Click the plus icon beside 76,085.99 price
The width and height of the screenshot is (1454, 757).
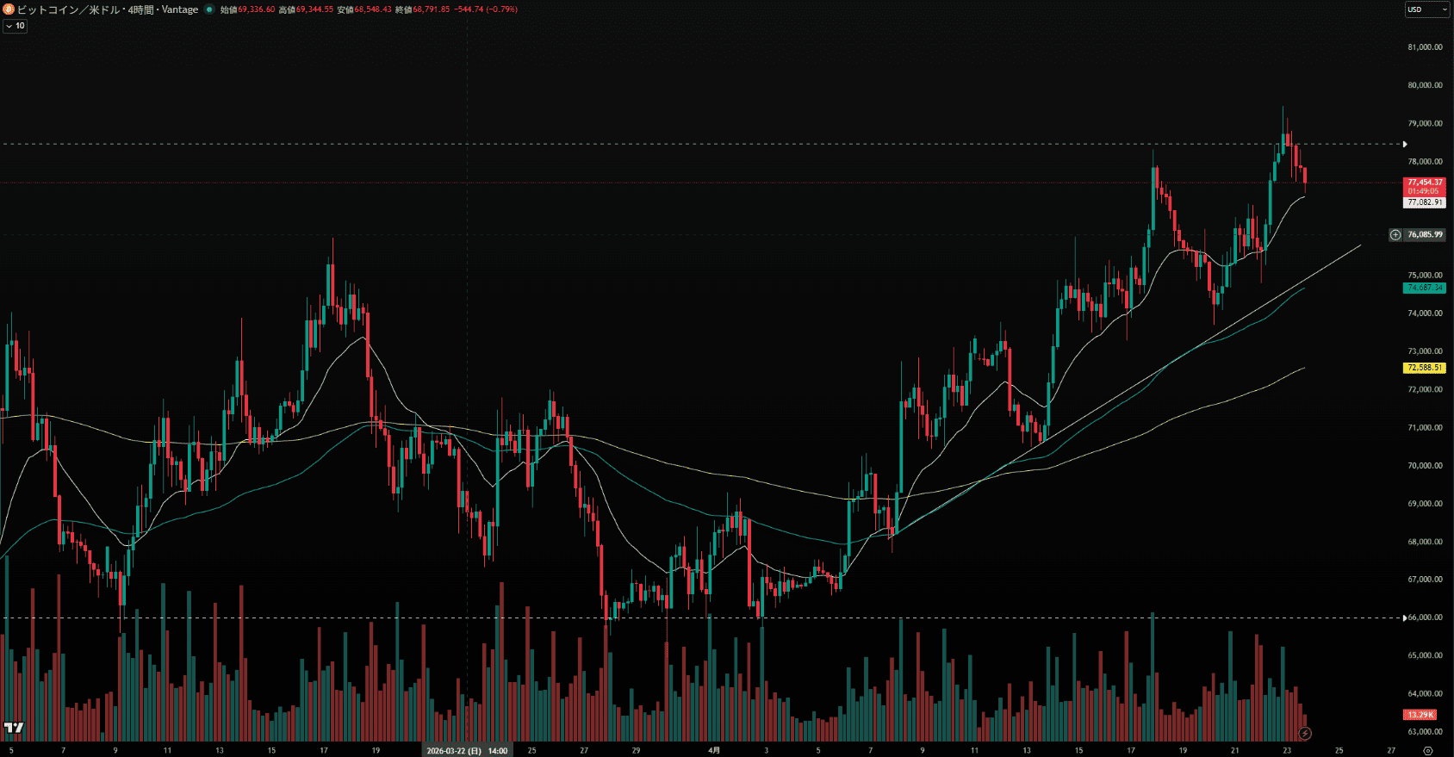pos(1395,234)
